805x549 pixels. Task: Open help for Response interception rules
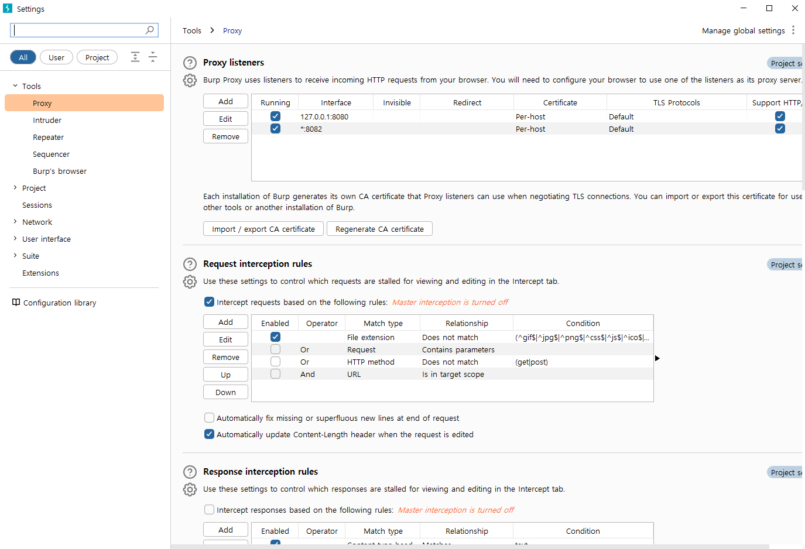pos(190,472)
